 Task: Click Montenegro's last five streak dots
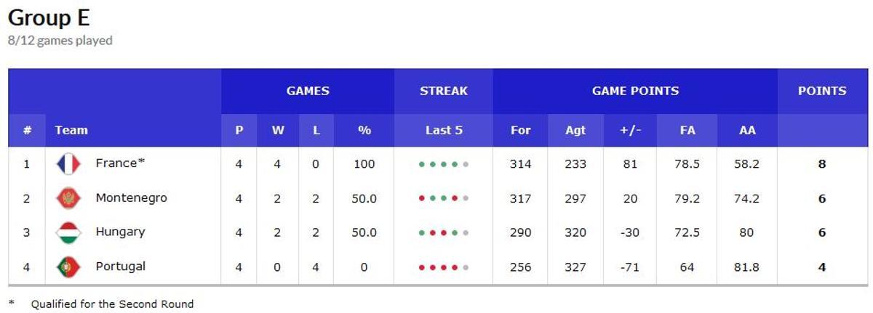pyautogui.click(x=443, y=198)
